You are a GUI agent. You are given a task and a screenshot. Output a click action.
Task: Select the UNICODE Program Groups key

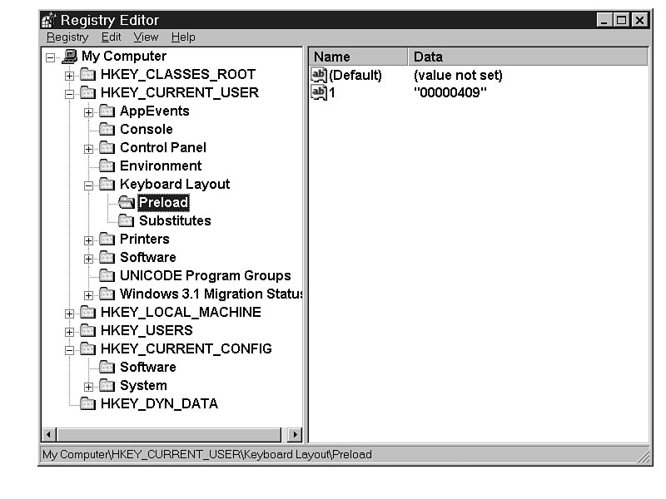tap(205, 275)
